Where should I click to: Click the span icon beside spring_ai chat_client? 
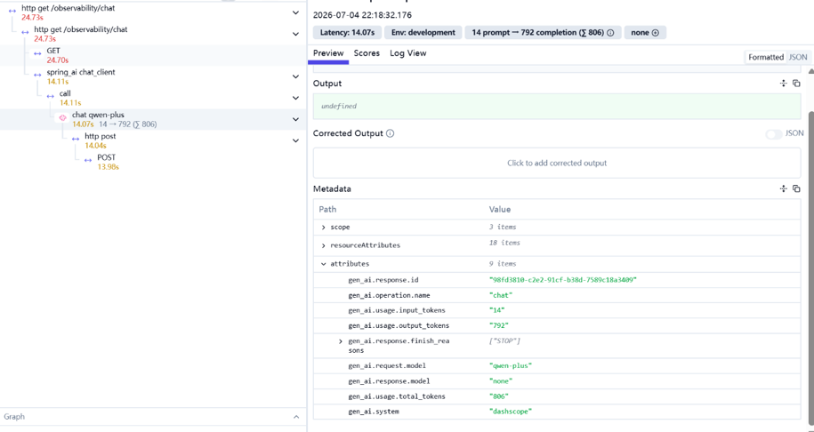point(37,75)
